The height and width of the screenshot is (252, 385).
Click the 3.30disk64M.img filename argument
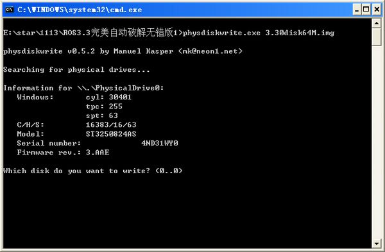pos(300,33)
